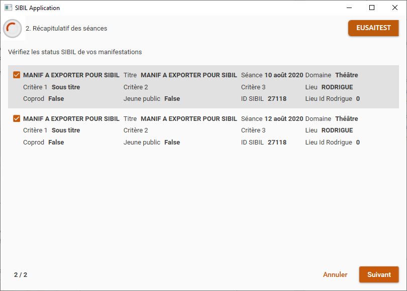Uncheck the 10 août 2020 séance checkbox
The height and width of the screenshot is (291, 407).
pos(17,75)
